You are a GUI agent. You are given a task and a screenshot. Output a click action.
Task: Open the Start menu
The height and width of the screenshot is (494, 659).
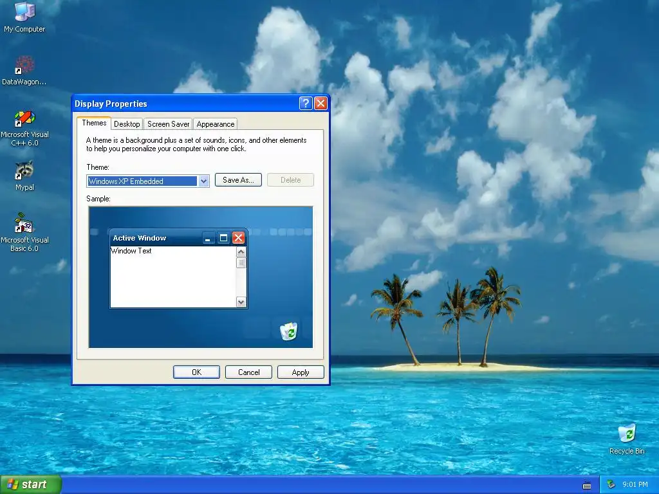[31, 484]
